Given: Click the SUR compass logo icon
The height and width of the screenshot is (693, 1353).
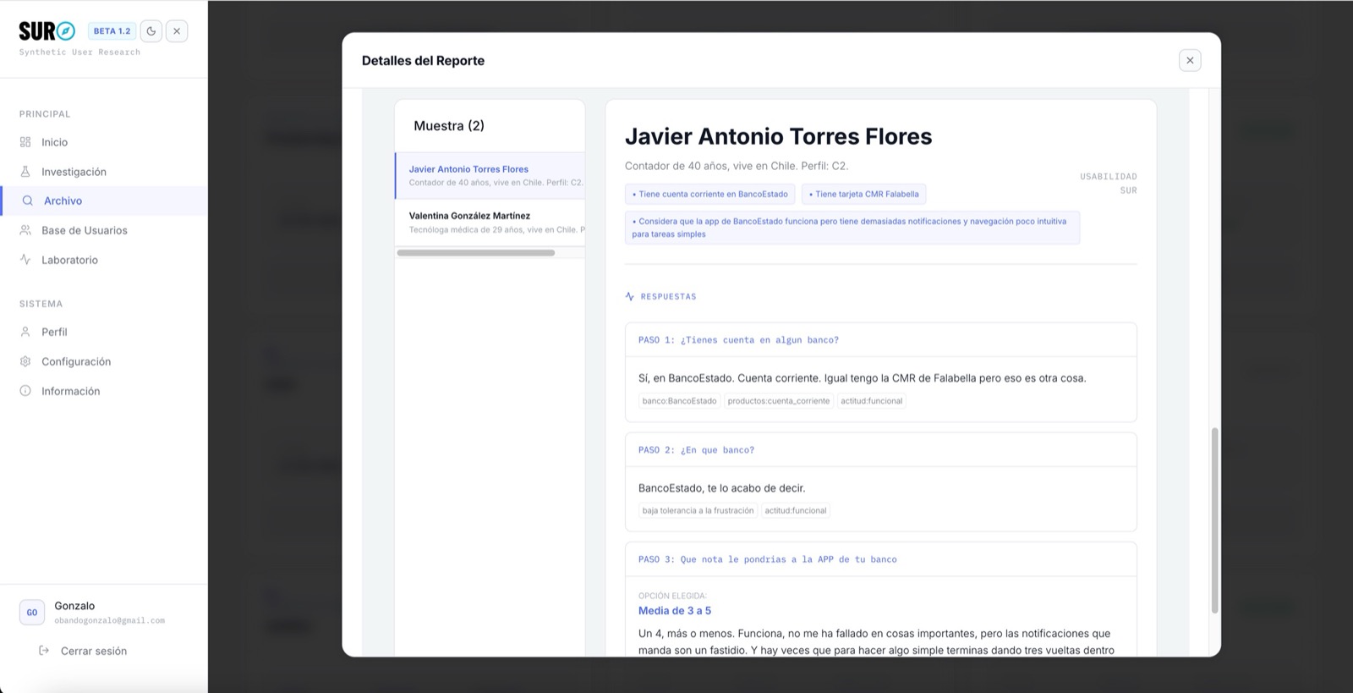Looking at the screenshot, I should coord(66,31).
